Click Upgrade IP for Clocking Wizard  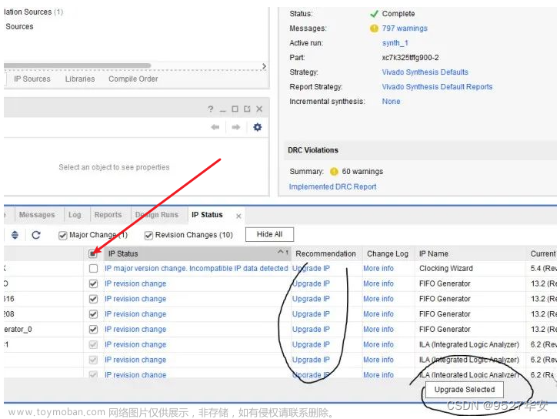(311, 268)
